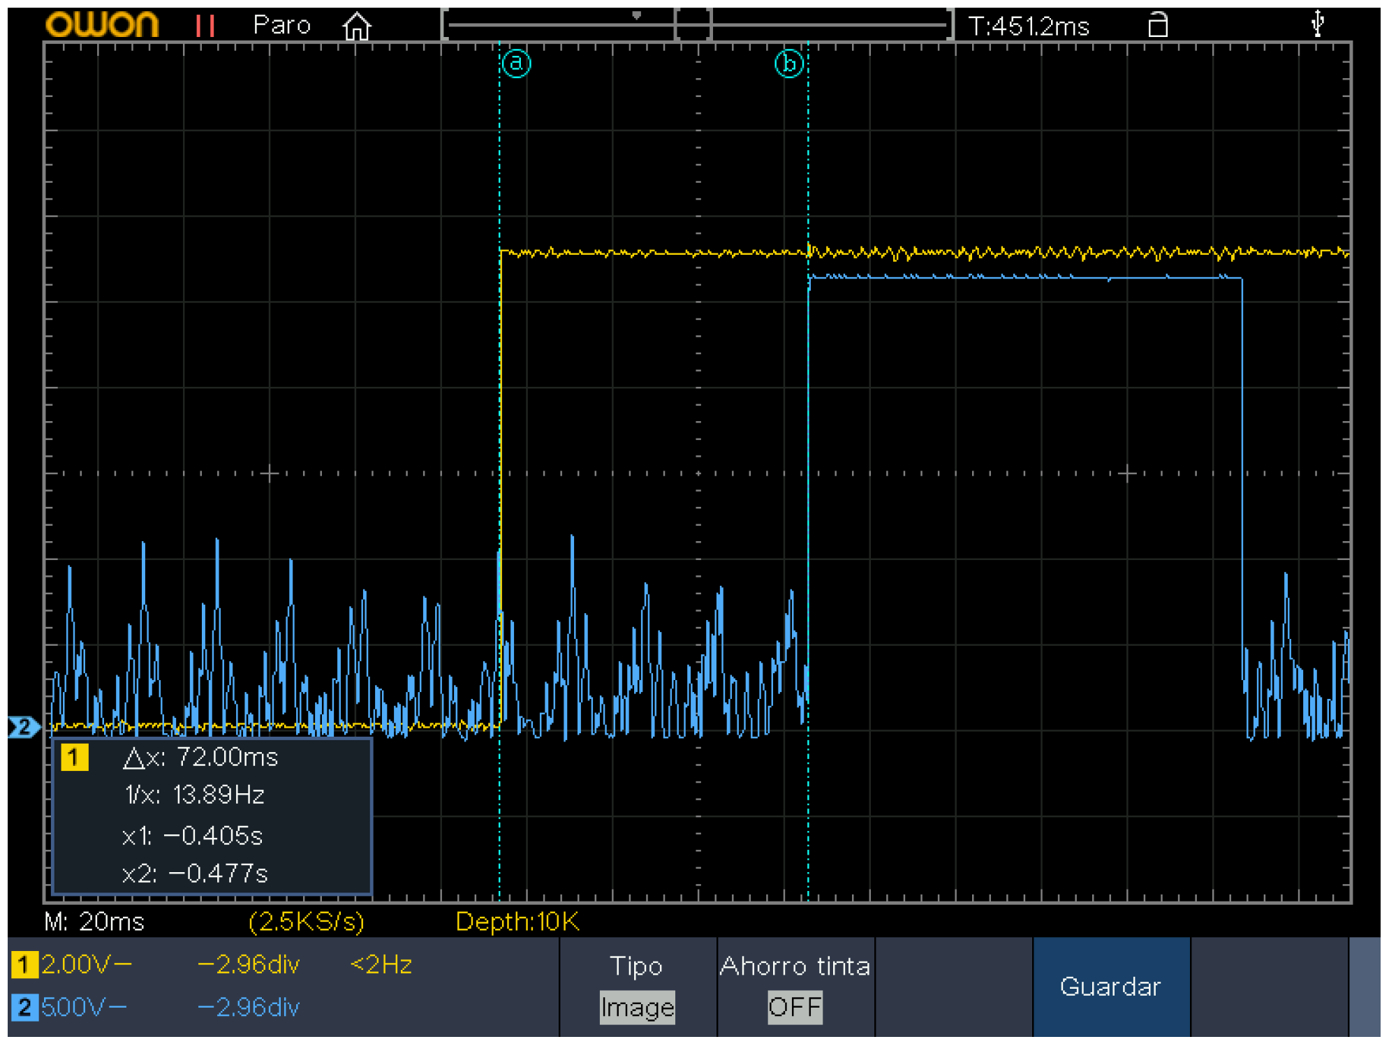Click the M: 20ms timebase readout
This screenshot has height=1046, width=1389.
[94, 922]
